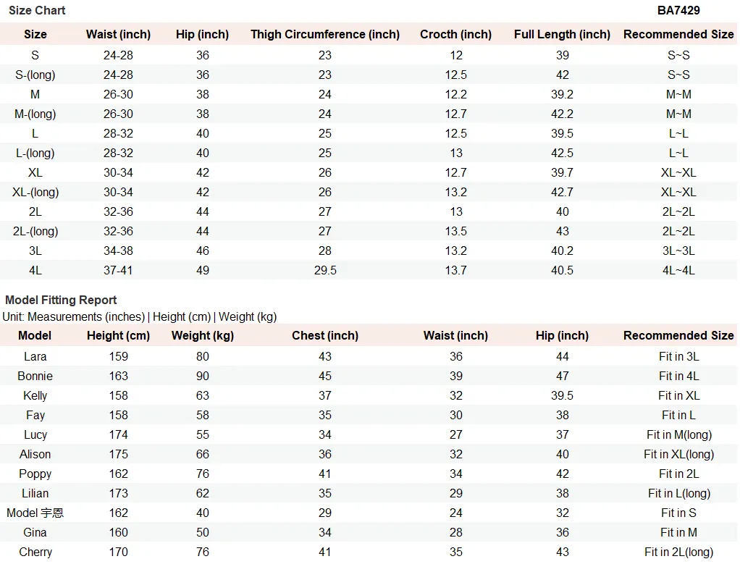The image size is (740, 572).
Task: Click Fit in 2L(long) for Cherry
Action: (678, 552)
